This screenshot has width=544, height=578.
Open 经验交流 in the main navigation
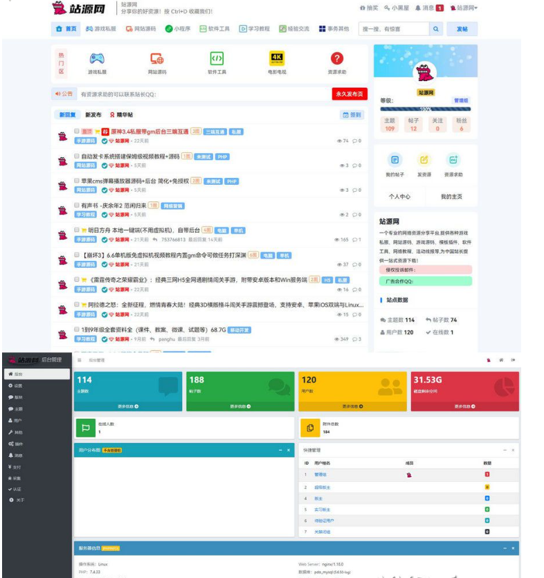tap(293, 29)
